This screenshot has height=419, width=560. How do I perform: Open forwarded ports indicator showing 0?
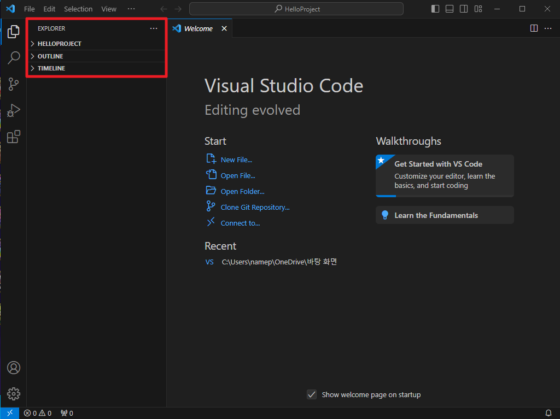click(67, 413)
